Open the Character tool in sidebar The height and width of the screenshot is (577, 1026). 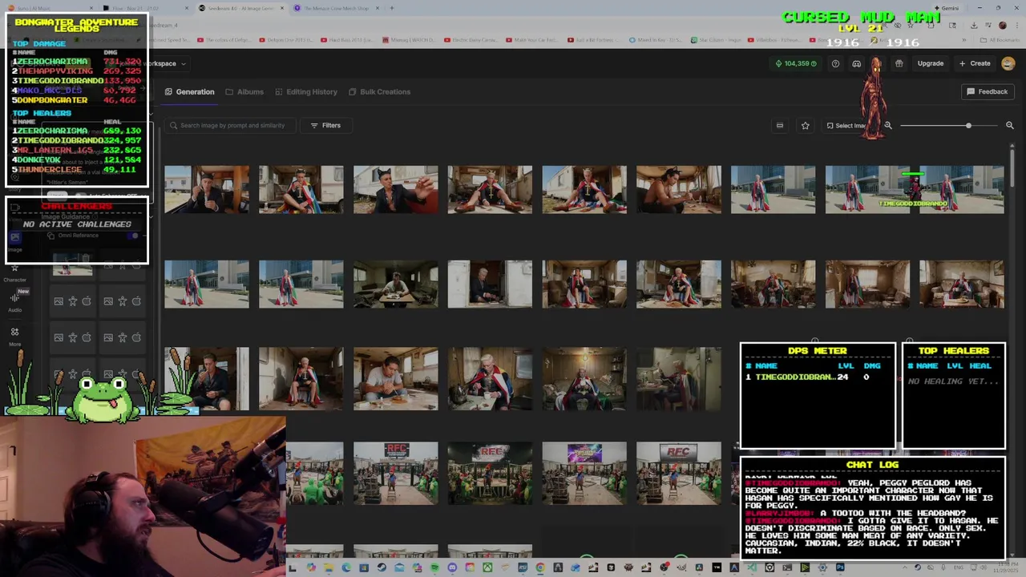(14, 272)
